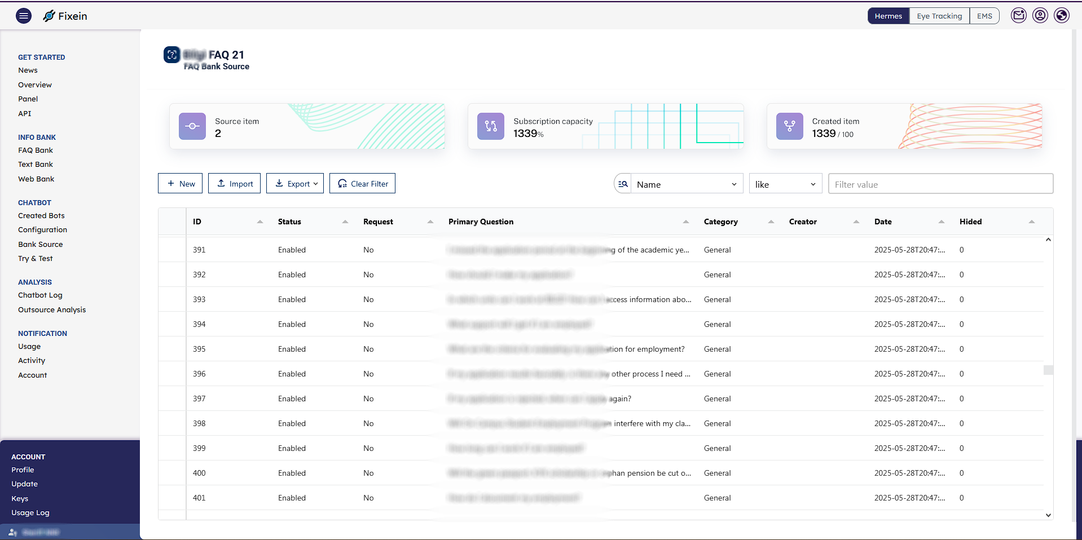Open the 'like' operator dropdown

click(x=785, y=184)
